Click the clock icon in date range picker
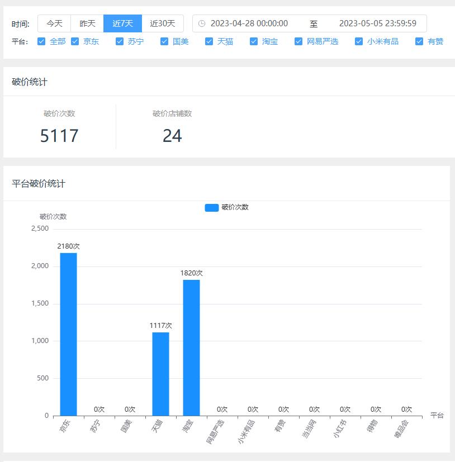 coord(202,23)
